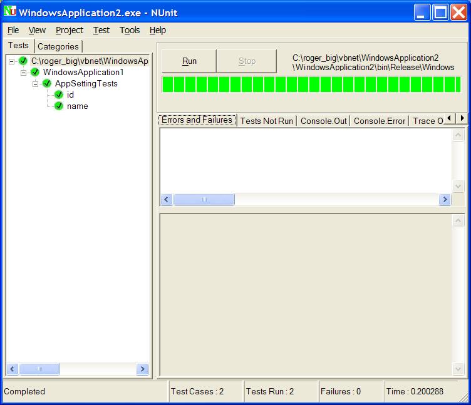Click the green test progress bar
The image size is (471, 405).
pyautogui.click(x=311, y=85)
